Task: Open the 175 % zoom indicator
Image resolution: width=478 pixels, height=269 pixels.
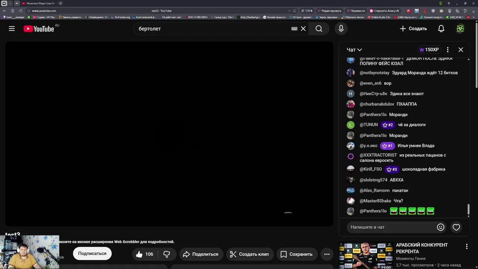Action: tap(307, 11)
